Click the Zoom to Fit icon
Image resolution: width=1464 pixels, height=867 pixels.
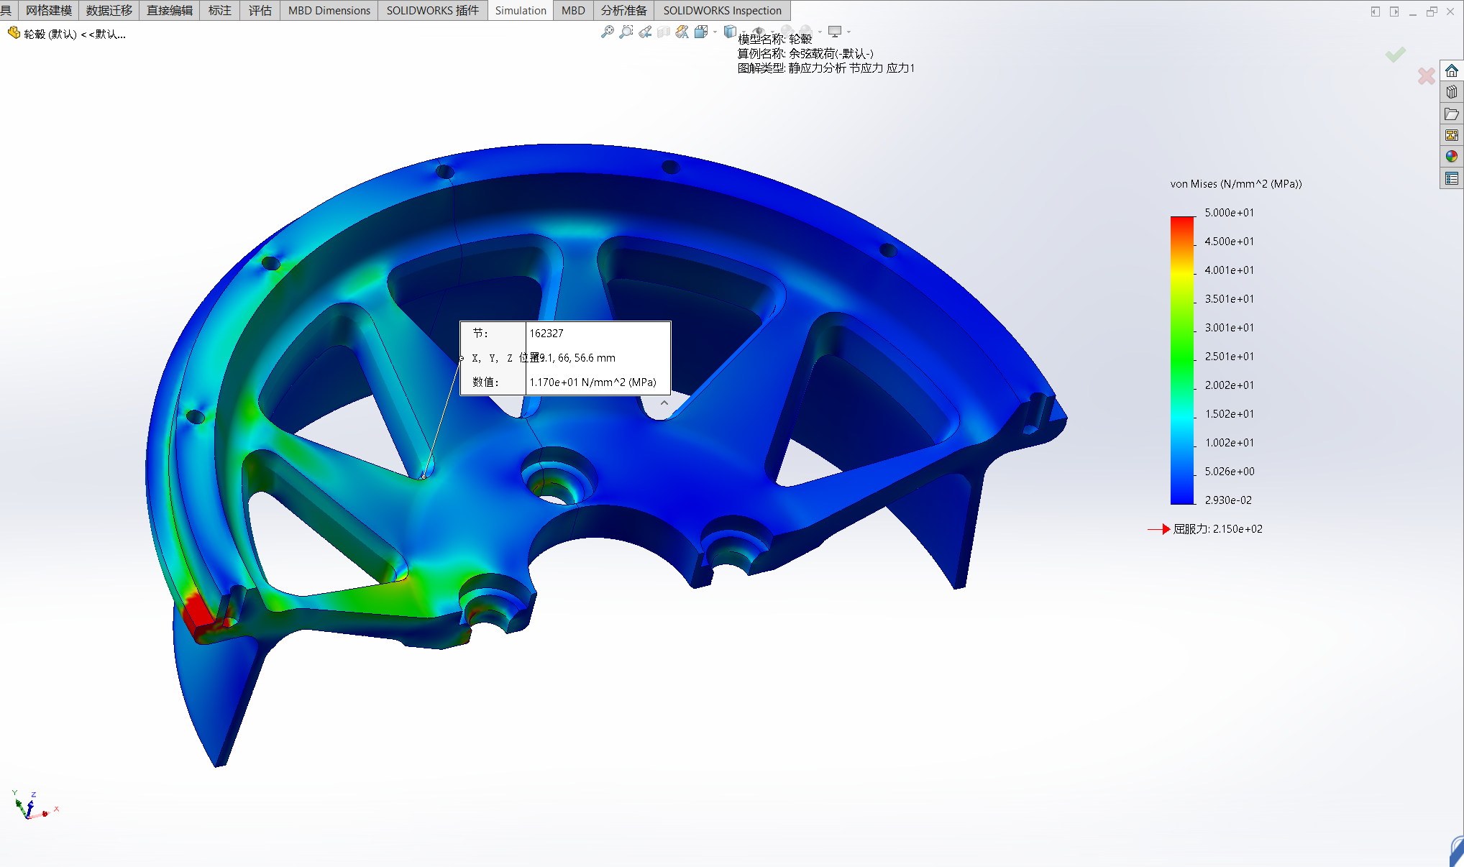tap(608, 32)
